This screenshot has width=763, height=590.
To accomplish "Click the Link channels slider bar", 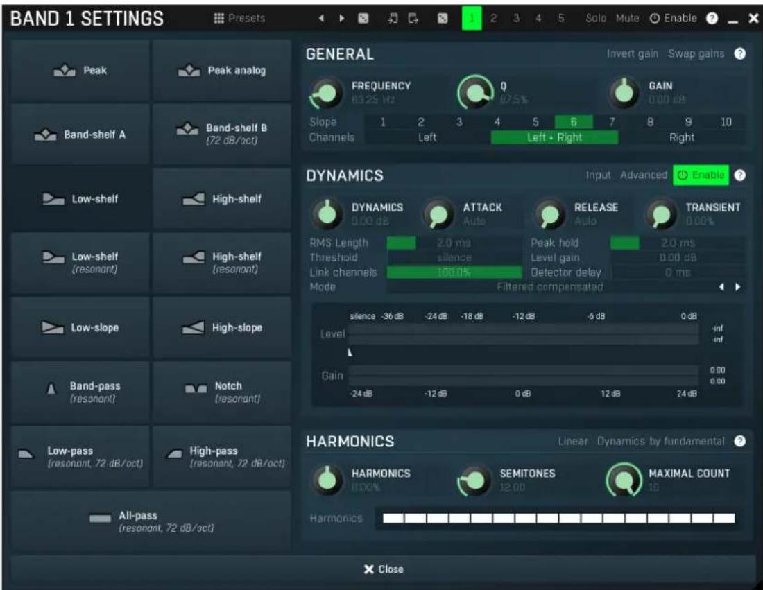I will click(454, 272).
